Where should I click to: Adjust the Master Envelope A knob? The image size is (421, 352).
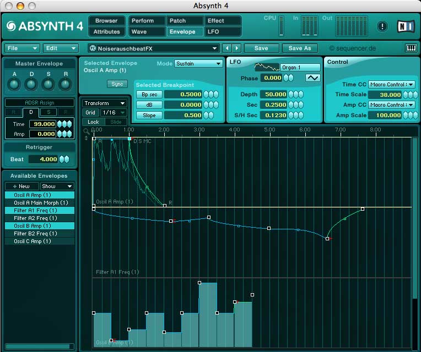click(14, 85)
